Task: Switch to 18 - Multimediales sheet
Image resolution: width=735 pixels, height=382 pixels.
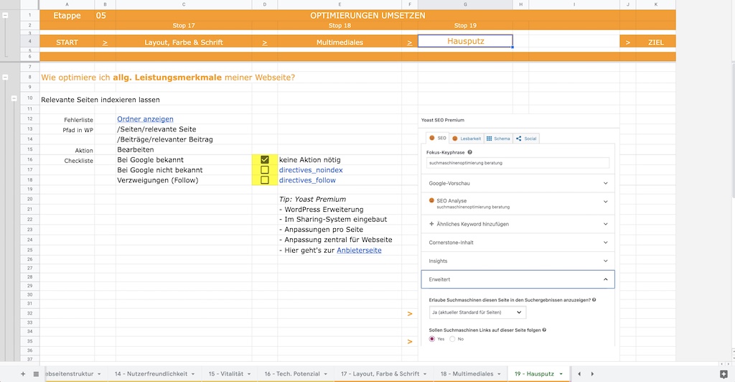Action: (467, 374)
